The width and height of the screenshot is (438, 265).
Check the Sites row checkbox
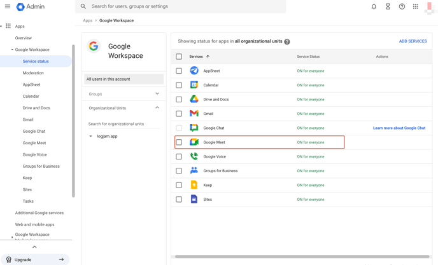pyautogui.click(x=179, y=199)
